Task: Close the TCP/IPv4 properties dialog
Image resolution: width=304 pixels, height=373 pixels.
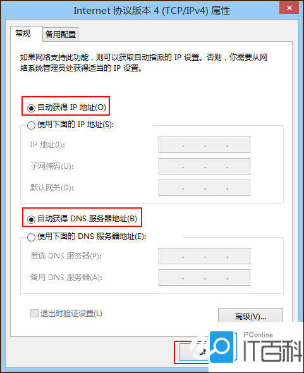Action: (289, 8)
